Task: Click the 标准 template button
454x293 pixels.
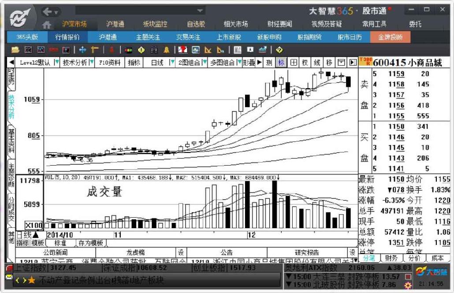Action: 60,243
